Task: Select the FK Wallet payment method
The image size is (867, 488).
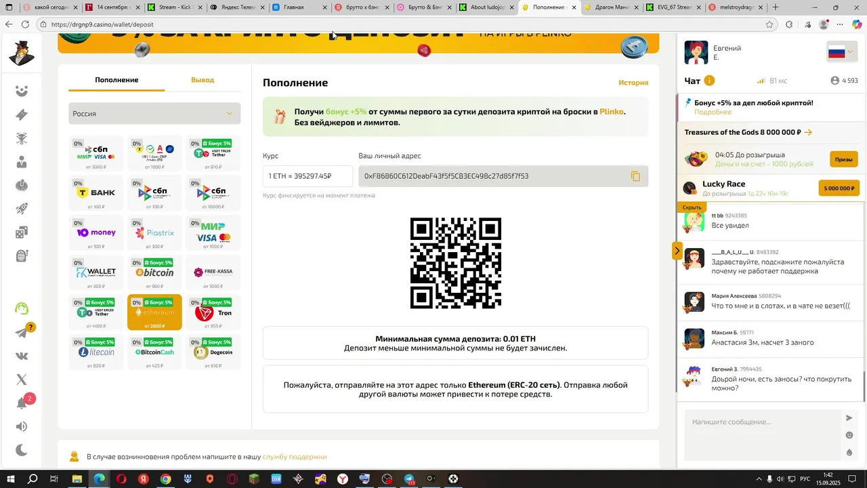Action: pos(96,274)
